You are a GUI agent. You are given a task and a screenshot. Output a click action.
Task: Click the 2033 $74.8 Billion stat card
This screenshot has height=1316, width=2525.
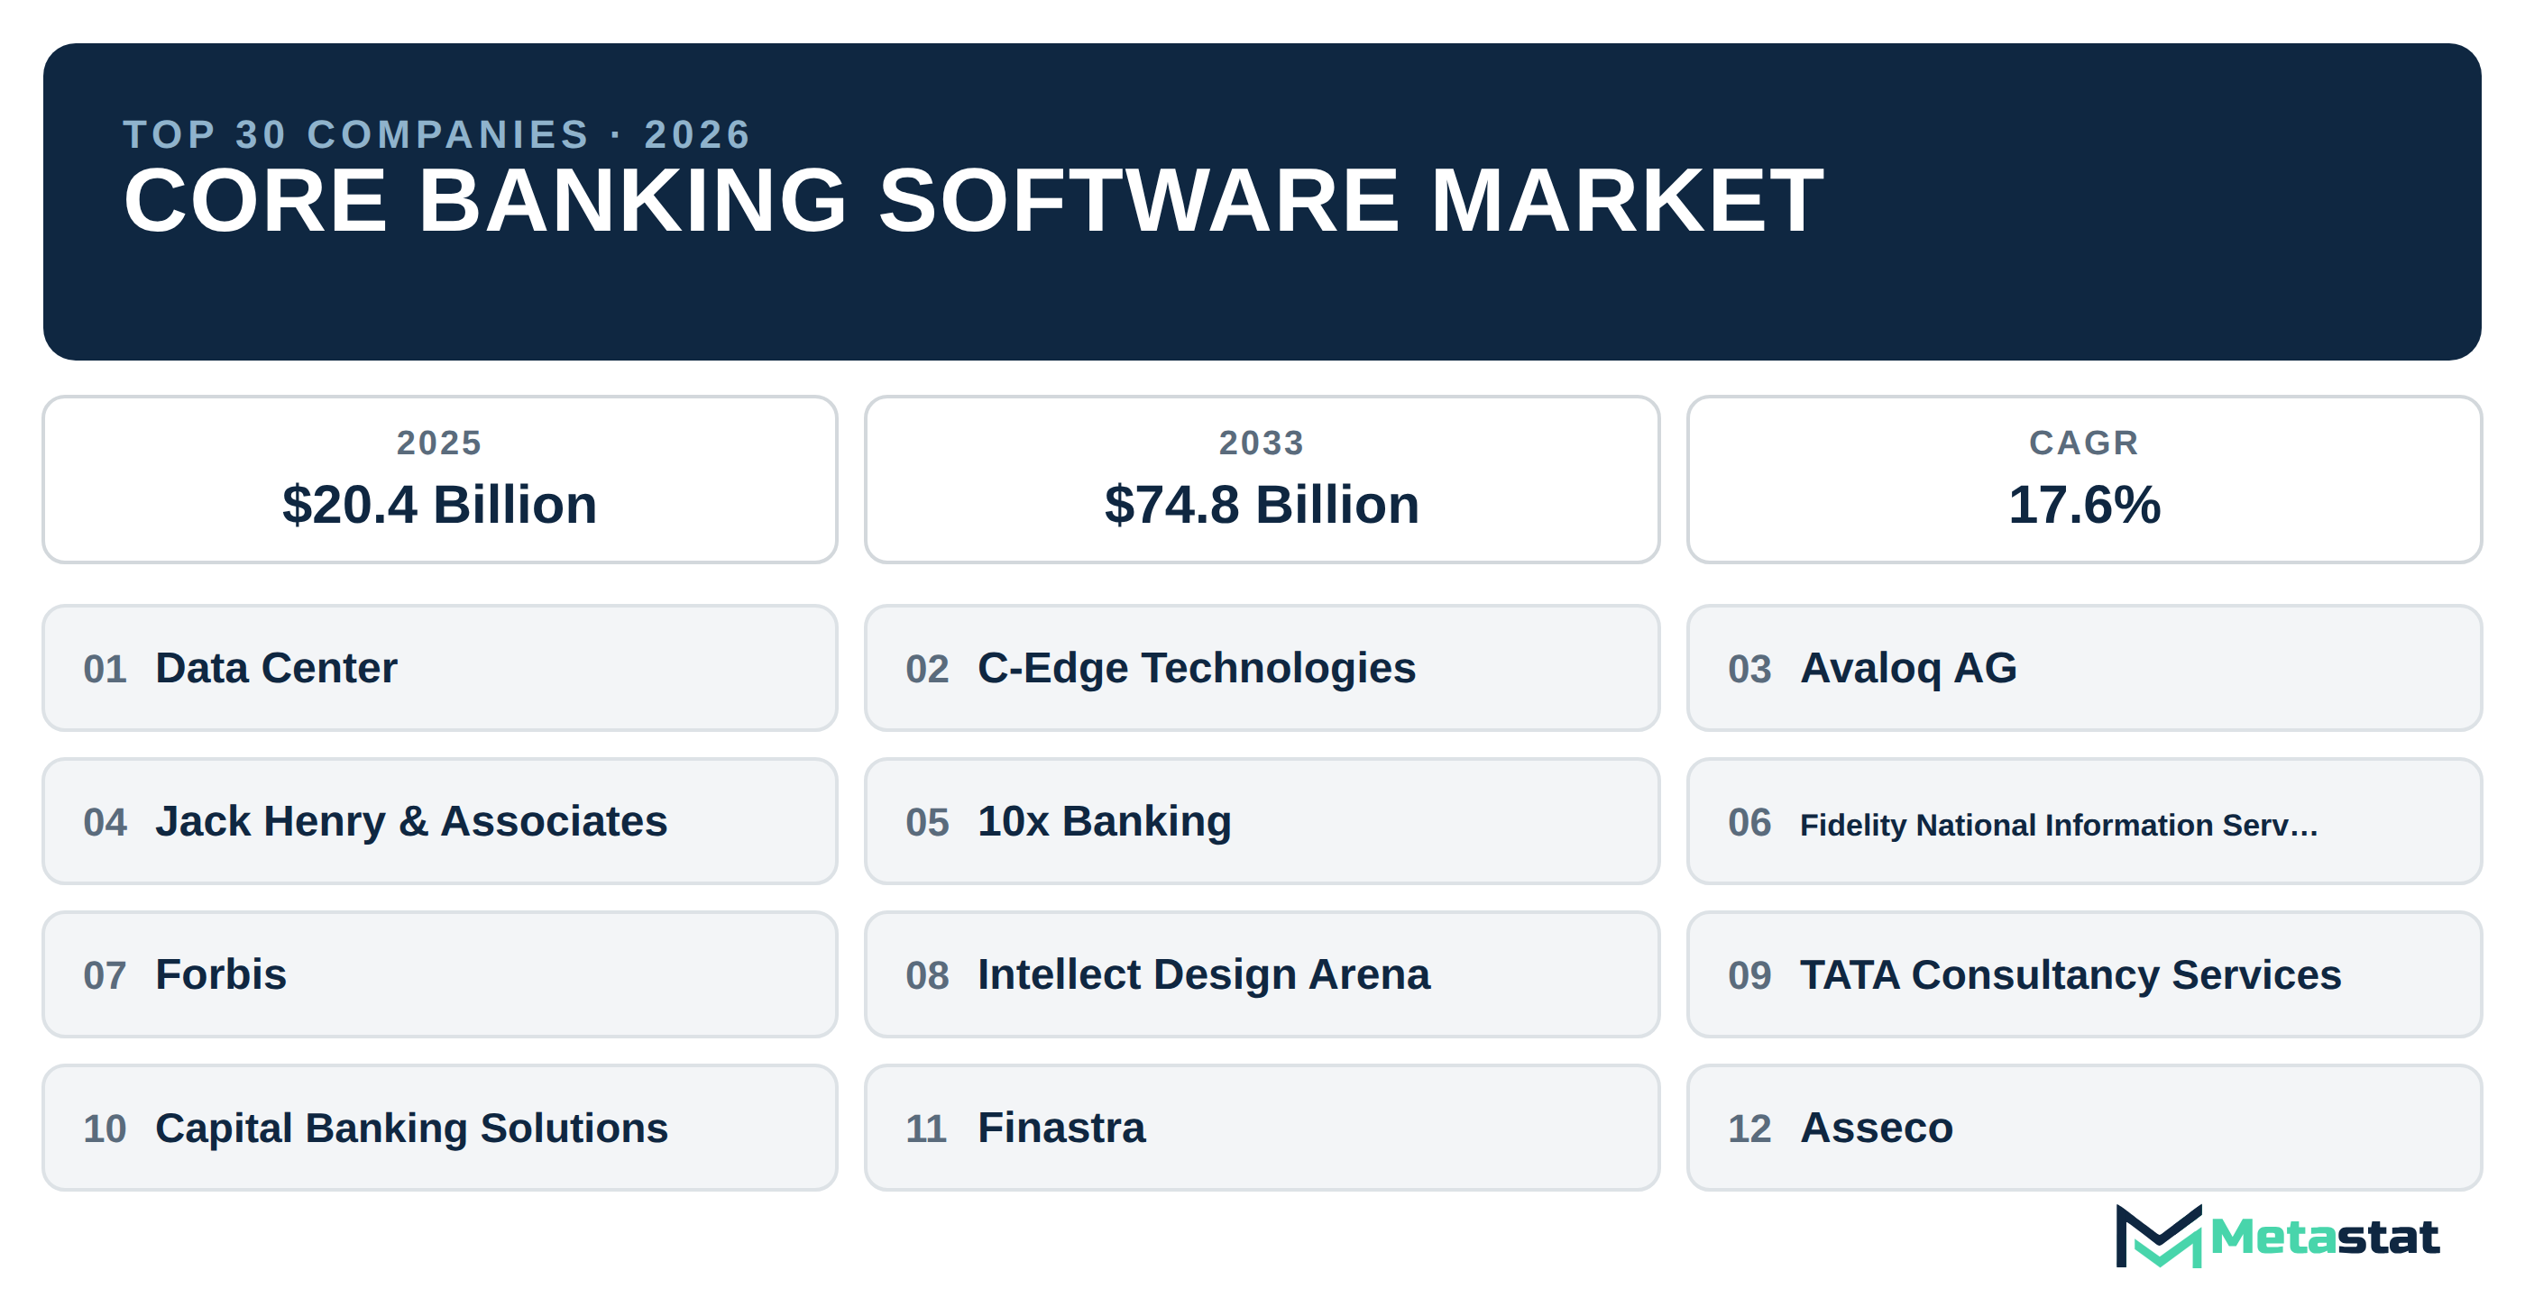pyautogui.click(x=1262, y=480)
